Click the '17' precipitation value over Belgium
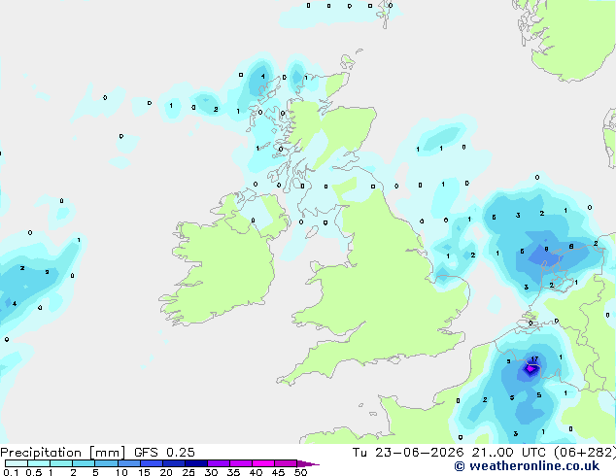 534,359
